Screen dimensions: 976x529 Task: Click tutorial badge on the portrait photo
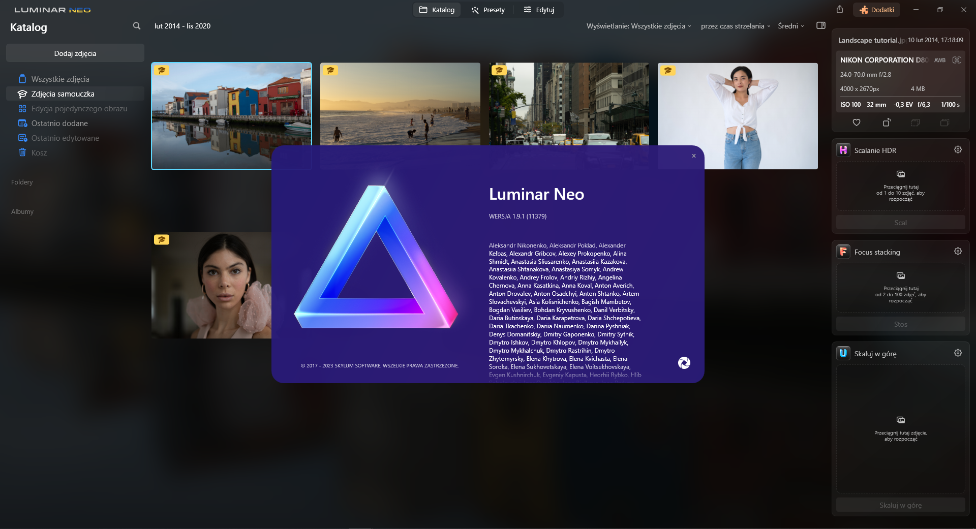[162, 239]
